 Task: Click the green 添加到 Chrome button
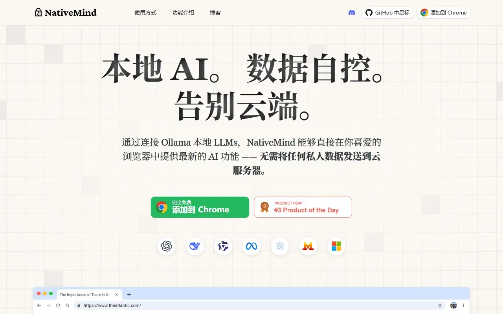(200, 207)
